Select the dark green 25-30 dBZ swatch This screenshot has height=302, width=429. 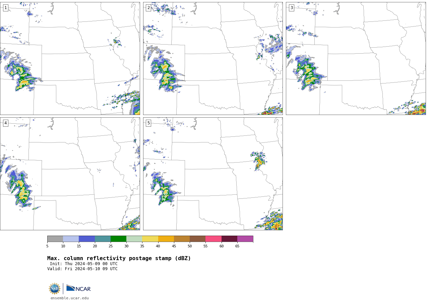pyautogui.click(x=118, y=239)
